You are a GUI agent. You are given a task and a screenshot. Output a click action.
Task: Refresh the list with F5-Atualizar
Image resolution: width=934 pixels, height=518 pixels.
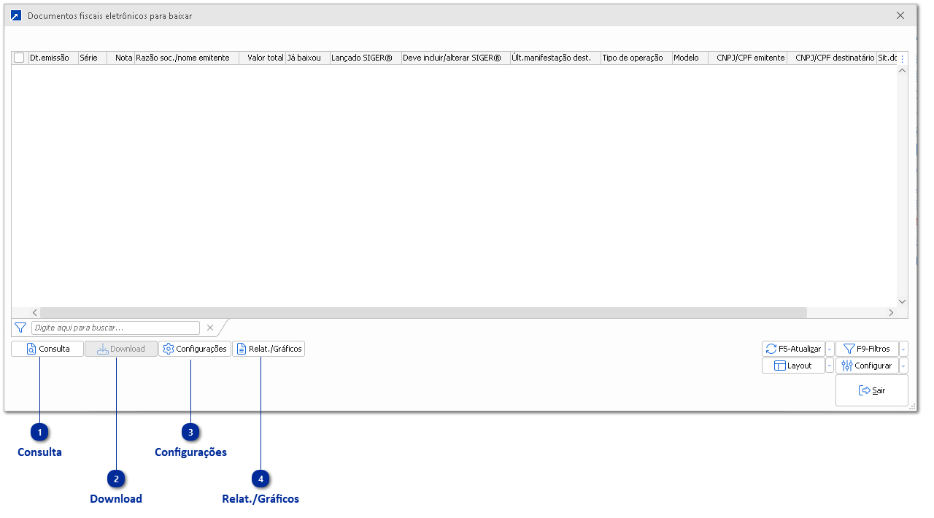pyautogui.click(x=793, y=349)
